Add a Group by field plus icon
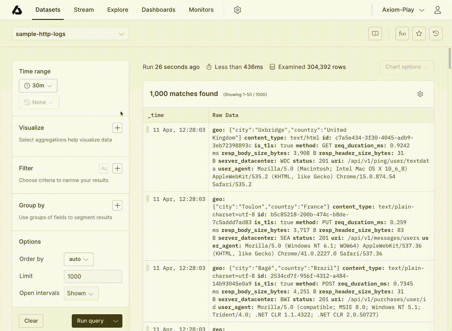The height and width of the screenshot is (331, 452). [x=117, y=205]
